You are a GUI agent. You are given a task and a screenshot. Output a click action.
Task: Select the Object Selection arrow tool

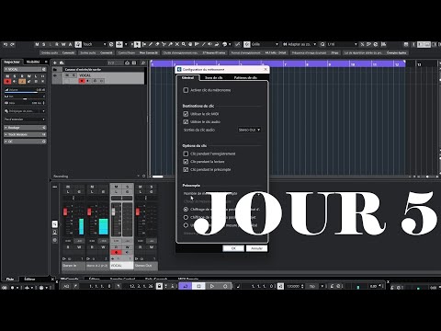tap(137, 45)
